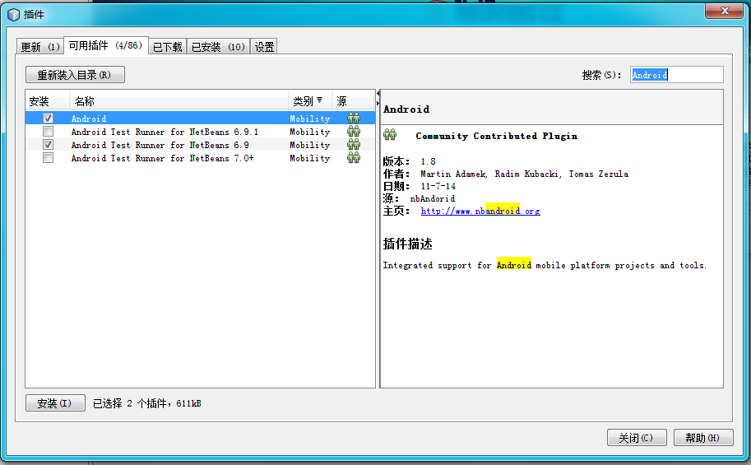Click source icon for NetBeans 6.9.1 row
Viewport: 751px width, 465px height.
point(354,132)
